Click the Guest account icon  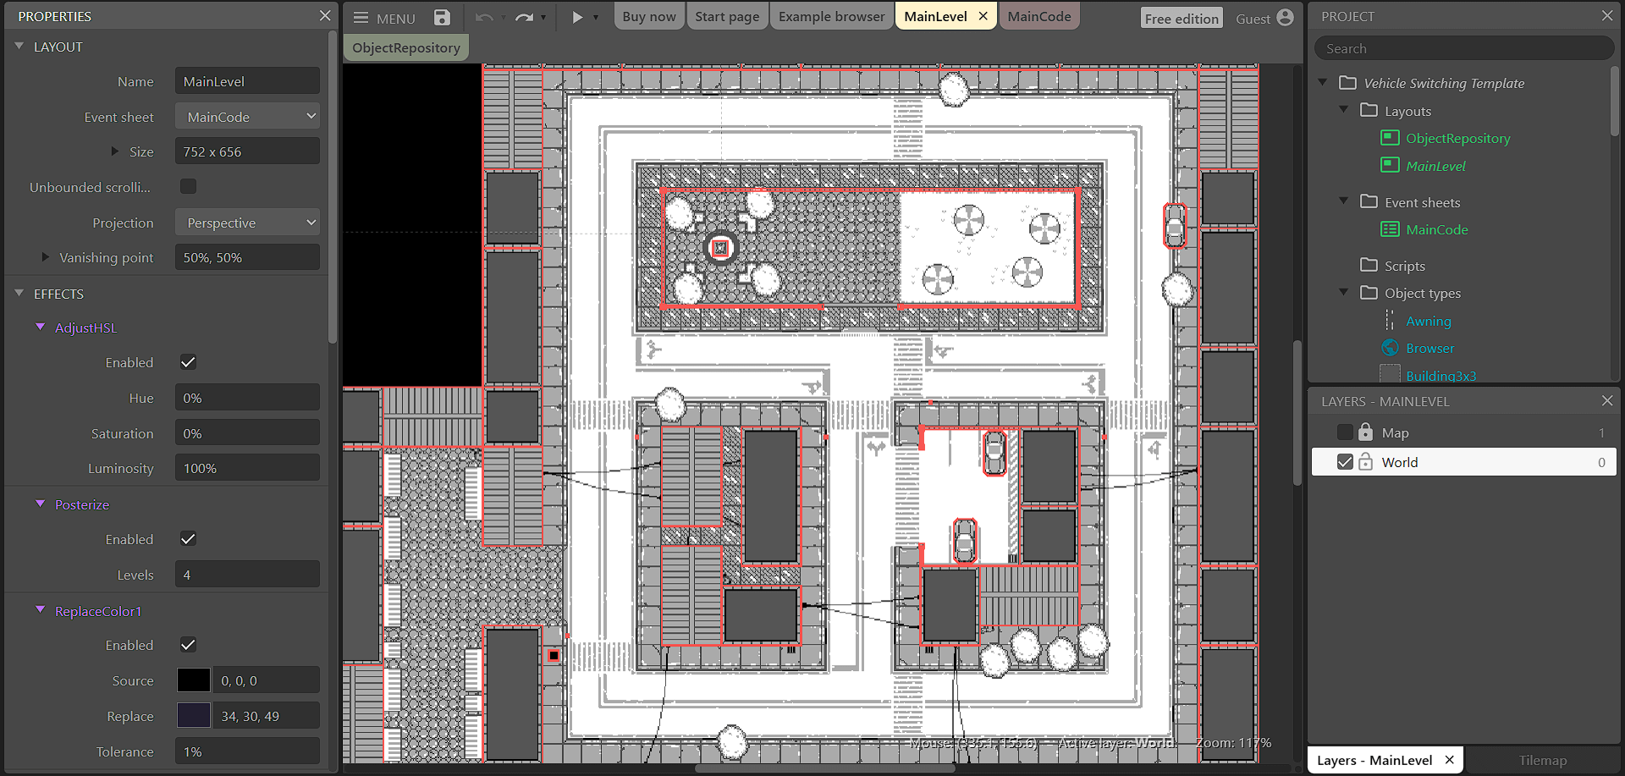coord(1285,16)
